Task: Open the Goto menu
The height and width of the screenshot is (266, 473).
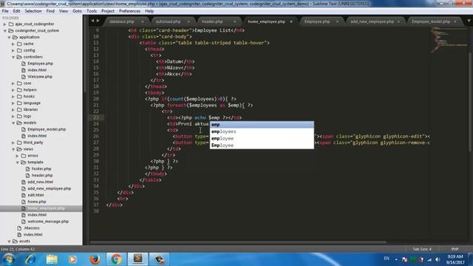Action: (x=77, y=11)
